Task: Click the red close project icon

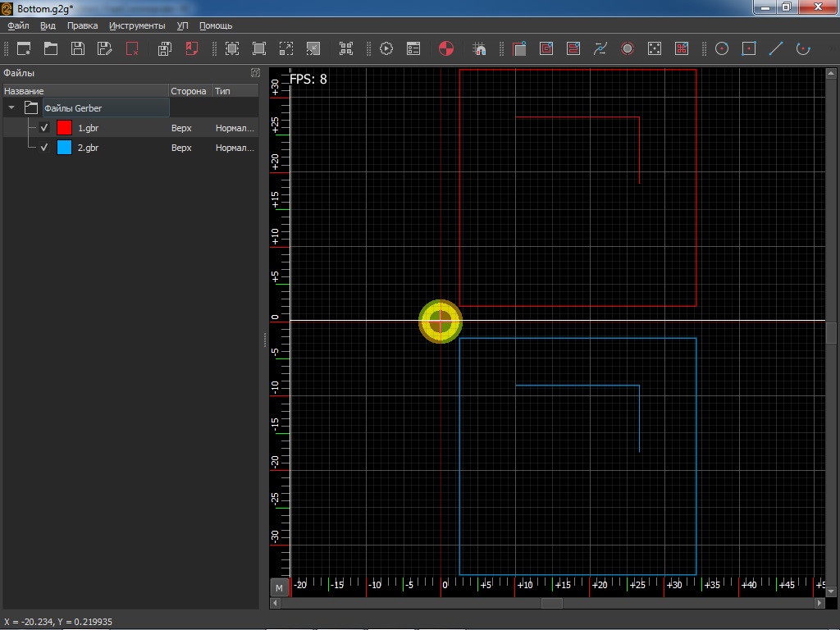Action: (131, 48)
